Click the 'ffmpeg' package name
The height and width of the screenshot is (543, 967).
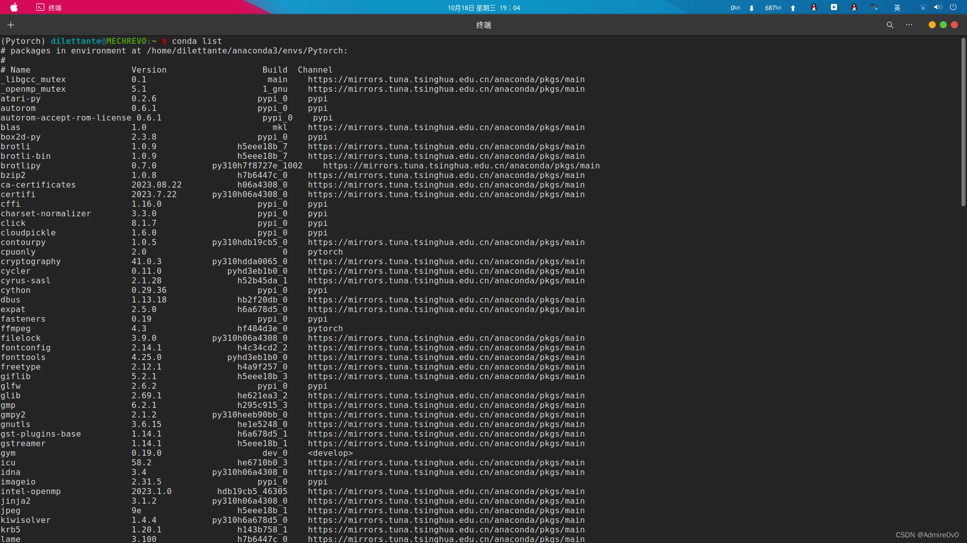[15, 329]
